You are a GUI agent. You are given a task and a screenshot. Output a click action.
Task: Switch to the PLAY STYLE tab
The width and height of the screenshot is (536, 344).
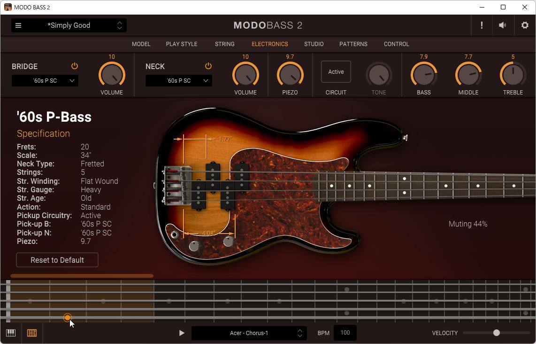point(182,44)
